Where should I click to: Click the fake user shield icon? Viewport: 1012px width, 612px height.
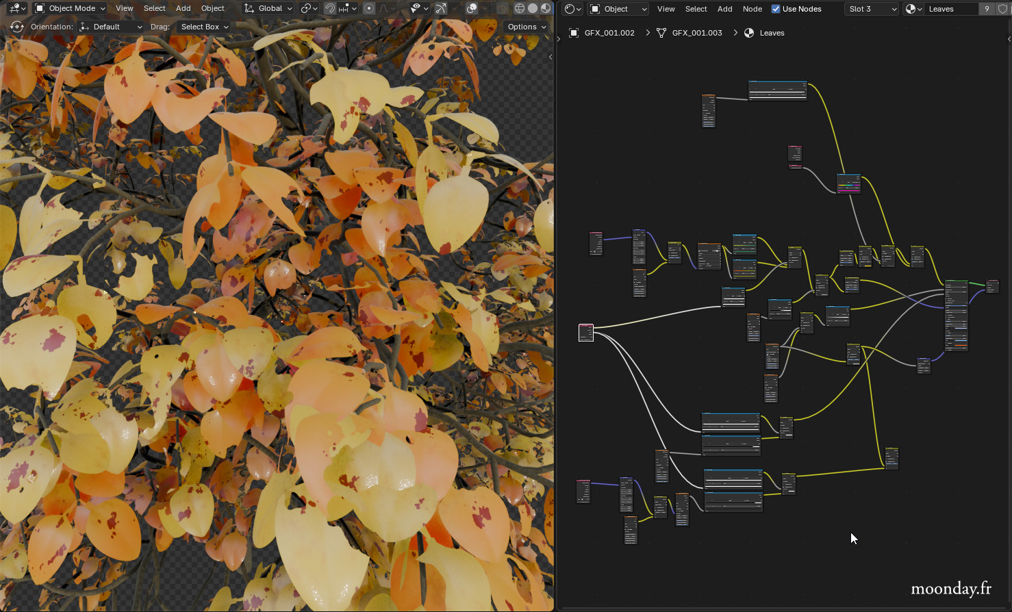(x=1002, y=9)
